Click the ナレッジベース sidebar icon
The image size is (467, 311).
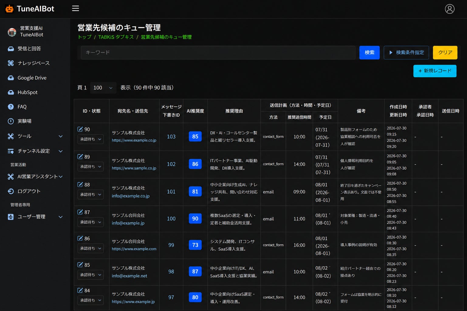(x=11, y=63)
